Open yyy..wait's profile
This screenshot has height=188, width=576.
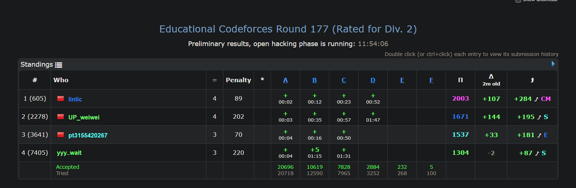tap(69, 153)
